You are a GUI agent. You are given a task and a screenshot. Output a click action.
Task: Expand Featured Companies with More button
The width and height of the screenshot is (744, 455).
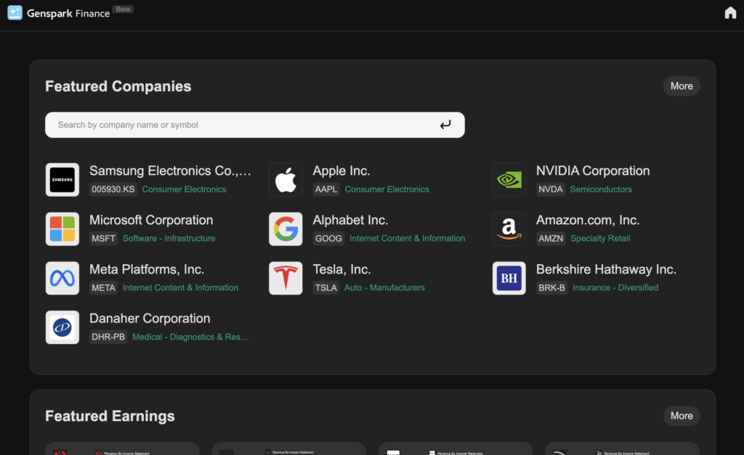(x=681, y=86)
